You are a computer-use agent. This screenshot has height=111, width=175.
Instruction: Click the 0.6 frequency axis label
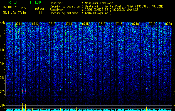(3, 105)
